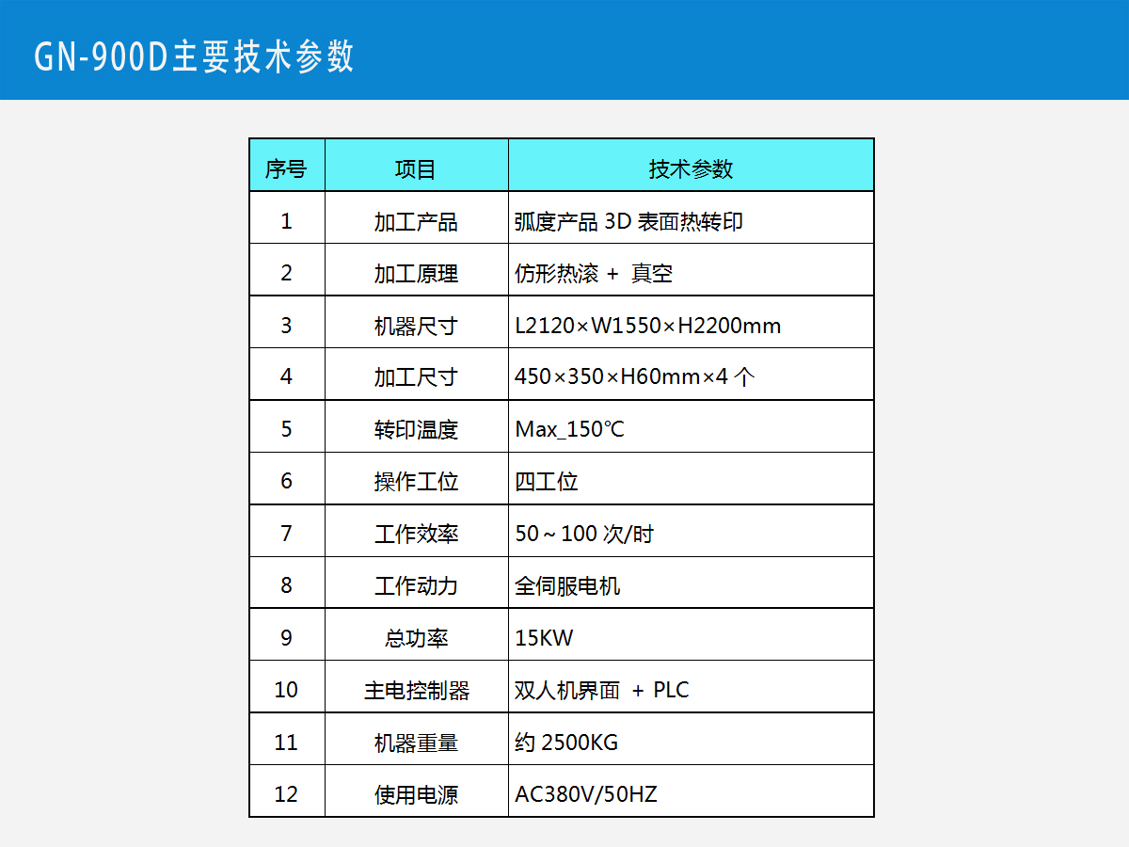Click row number 1 cell
Viewport: 1129px width, 847px height.
click(287, 217)
